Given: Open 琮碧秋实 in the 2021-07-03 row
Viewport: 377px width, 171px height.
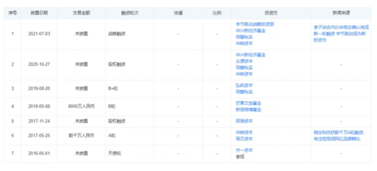Looking at the screenshot, I should pos(244,37).
